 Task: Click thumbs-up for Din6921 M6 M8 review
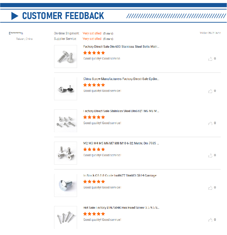click(210, 123)
